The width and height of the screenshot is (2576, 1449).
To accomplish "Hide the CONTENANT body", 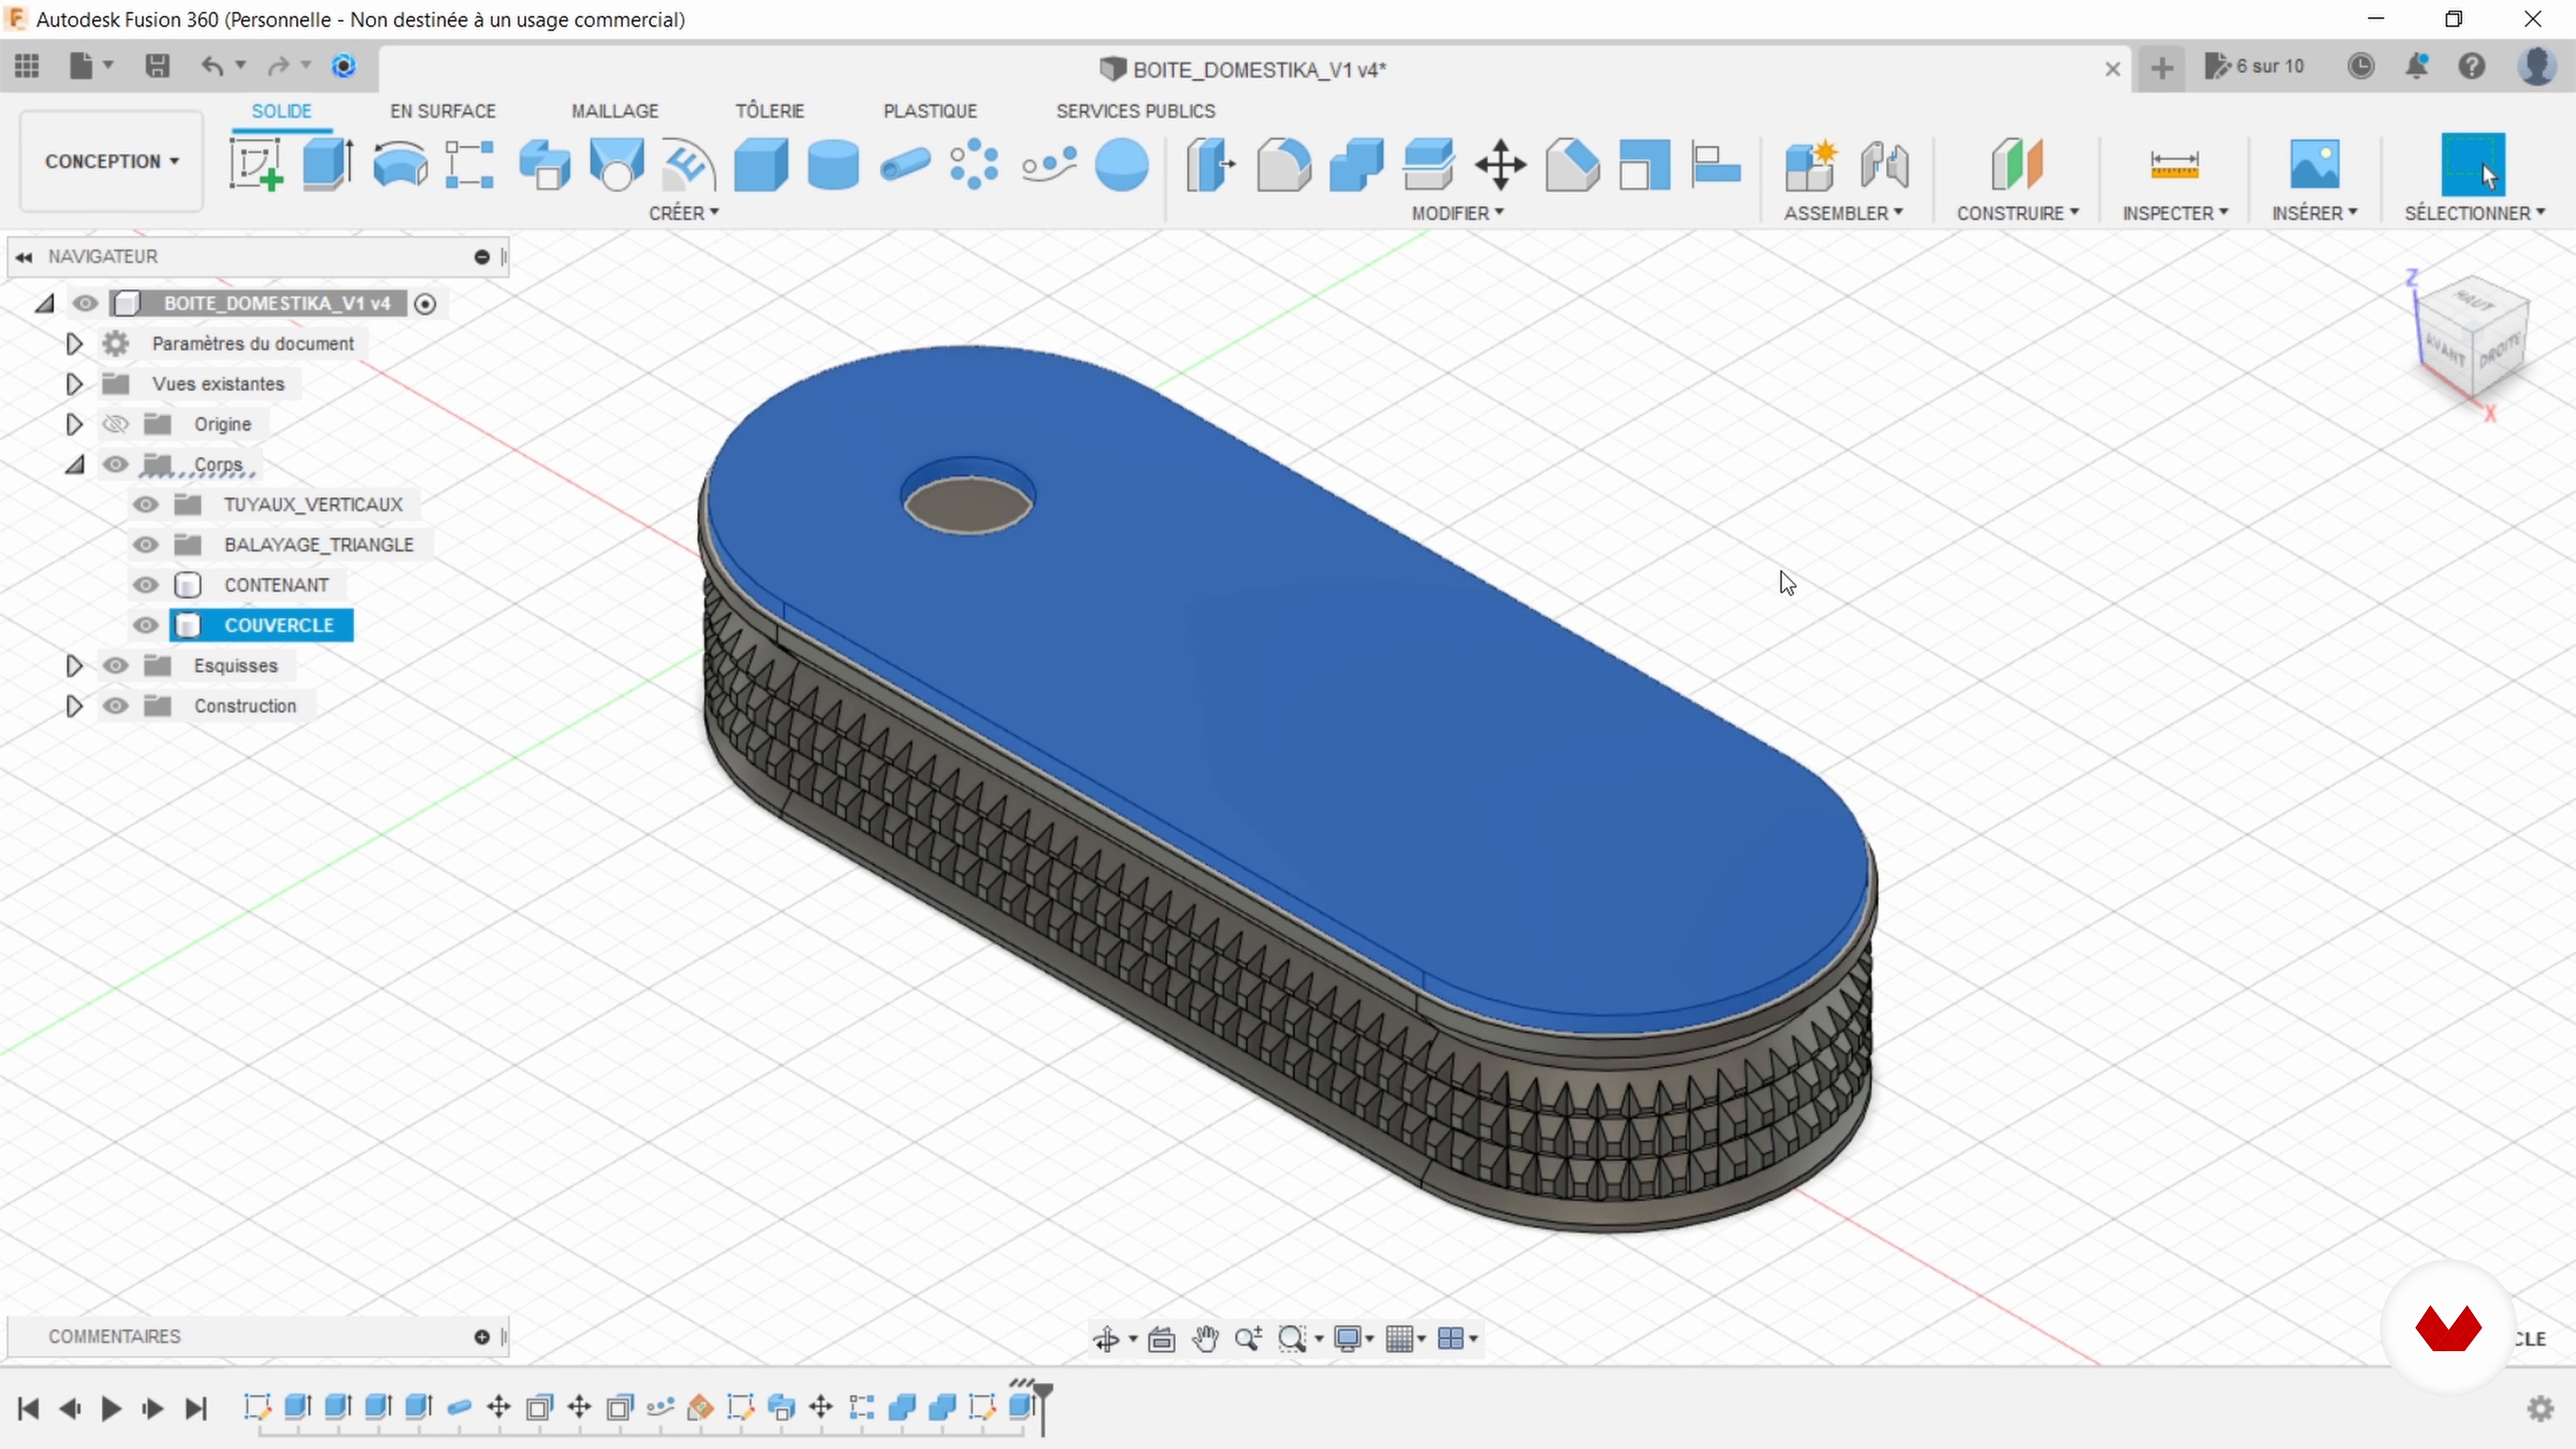I will tap(146, 585).
